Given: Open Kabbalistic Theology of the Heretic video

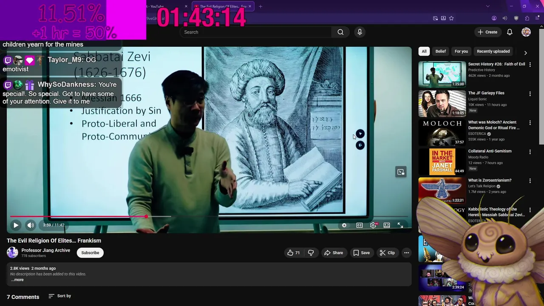Looking at the screenshot, I should (x=496, y=212).
